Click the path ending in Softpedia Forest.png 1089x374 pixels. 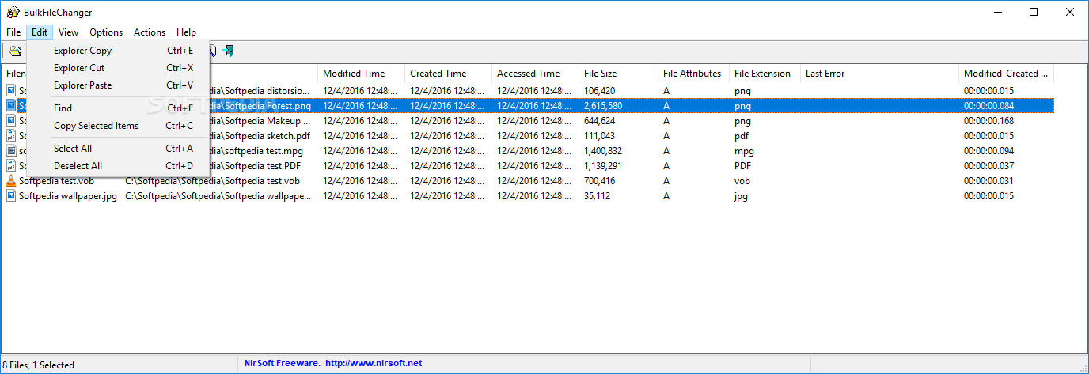(261, 106)
